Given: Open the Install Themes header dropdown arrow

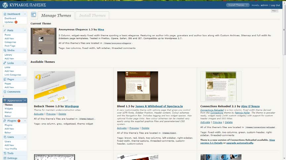Looking at the screenshot, I should click(x=247, y=5).
